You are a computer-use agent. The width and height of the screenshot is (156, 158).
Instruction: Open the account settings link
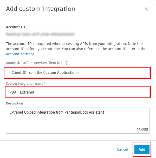[21, 54]
